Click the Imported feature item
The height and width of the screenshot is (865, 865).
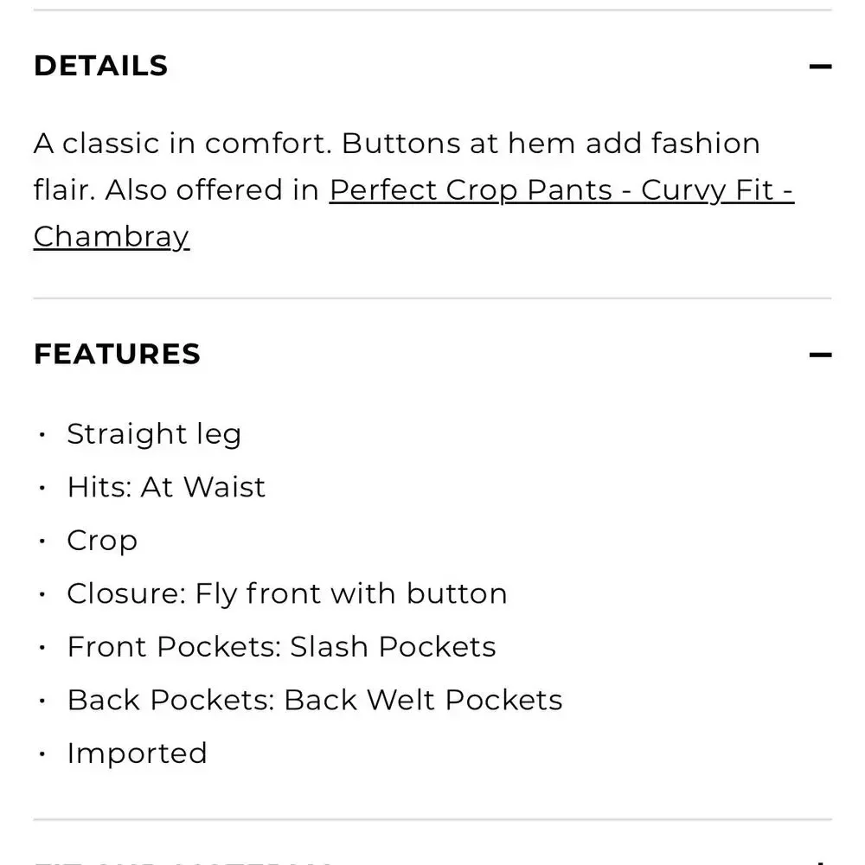137,753
